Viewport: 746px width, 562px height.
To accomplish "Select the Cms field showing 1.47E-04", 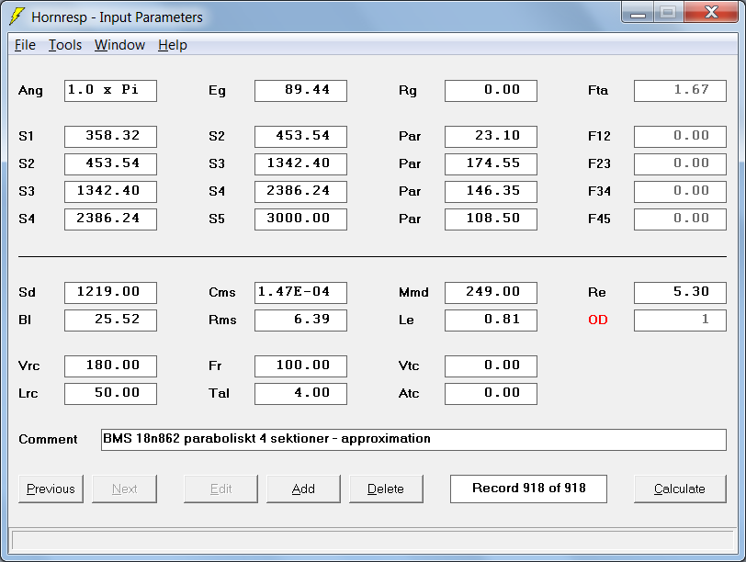I will tap(300, 293).
